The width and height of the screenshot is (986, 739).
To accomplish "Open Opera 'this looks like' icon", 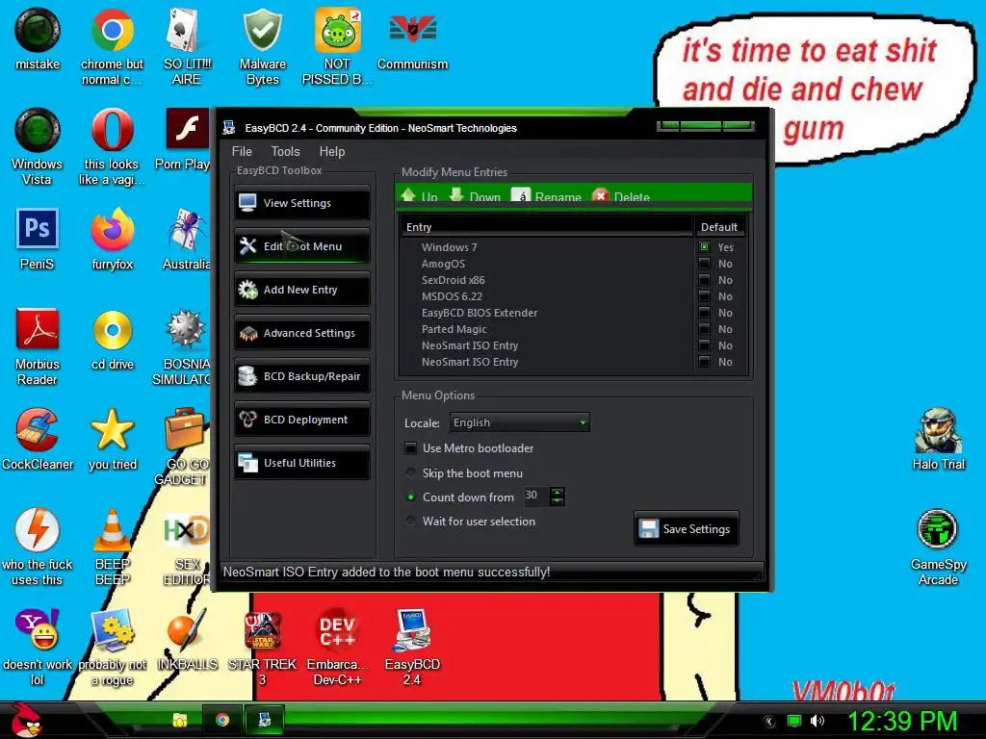I will 112,147.
